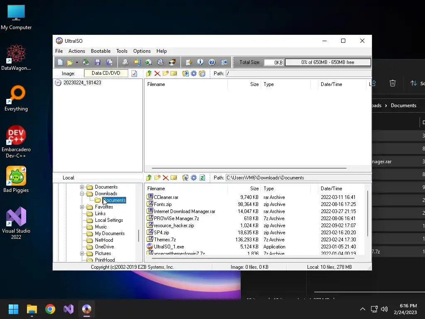Collapse the Downloads tree node
This screenshot has width=425, height=319.
[82, 194]
